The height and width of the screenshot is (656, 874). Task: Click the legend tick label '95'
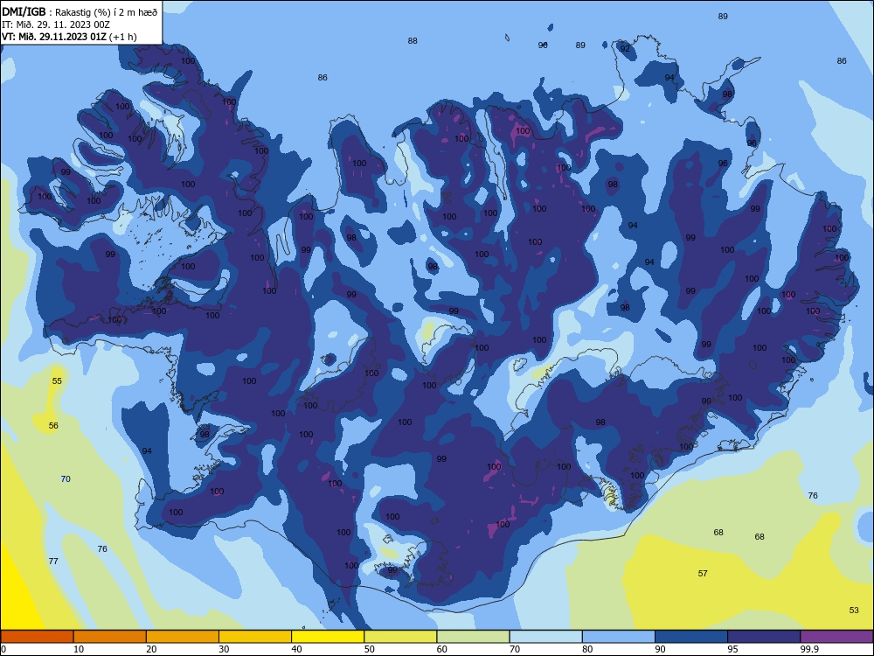pyautogui.click(x=733, y=649)
